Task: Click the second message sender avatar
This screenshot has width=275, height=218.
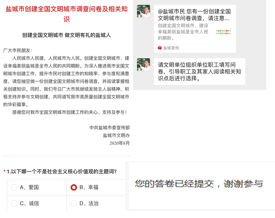Action: (144, 65)
